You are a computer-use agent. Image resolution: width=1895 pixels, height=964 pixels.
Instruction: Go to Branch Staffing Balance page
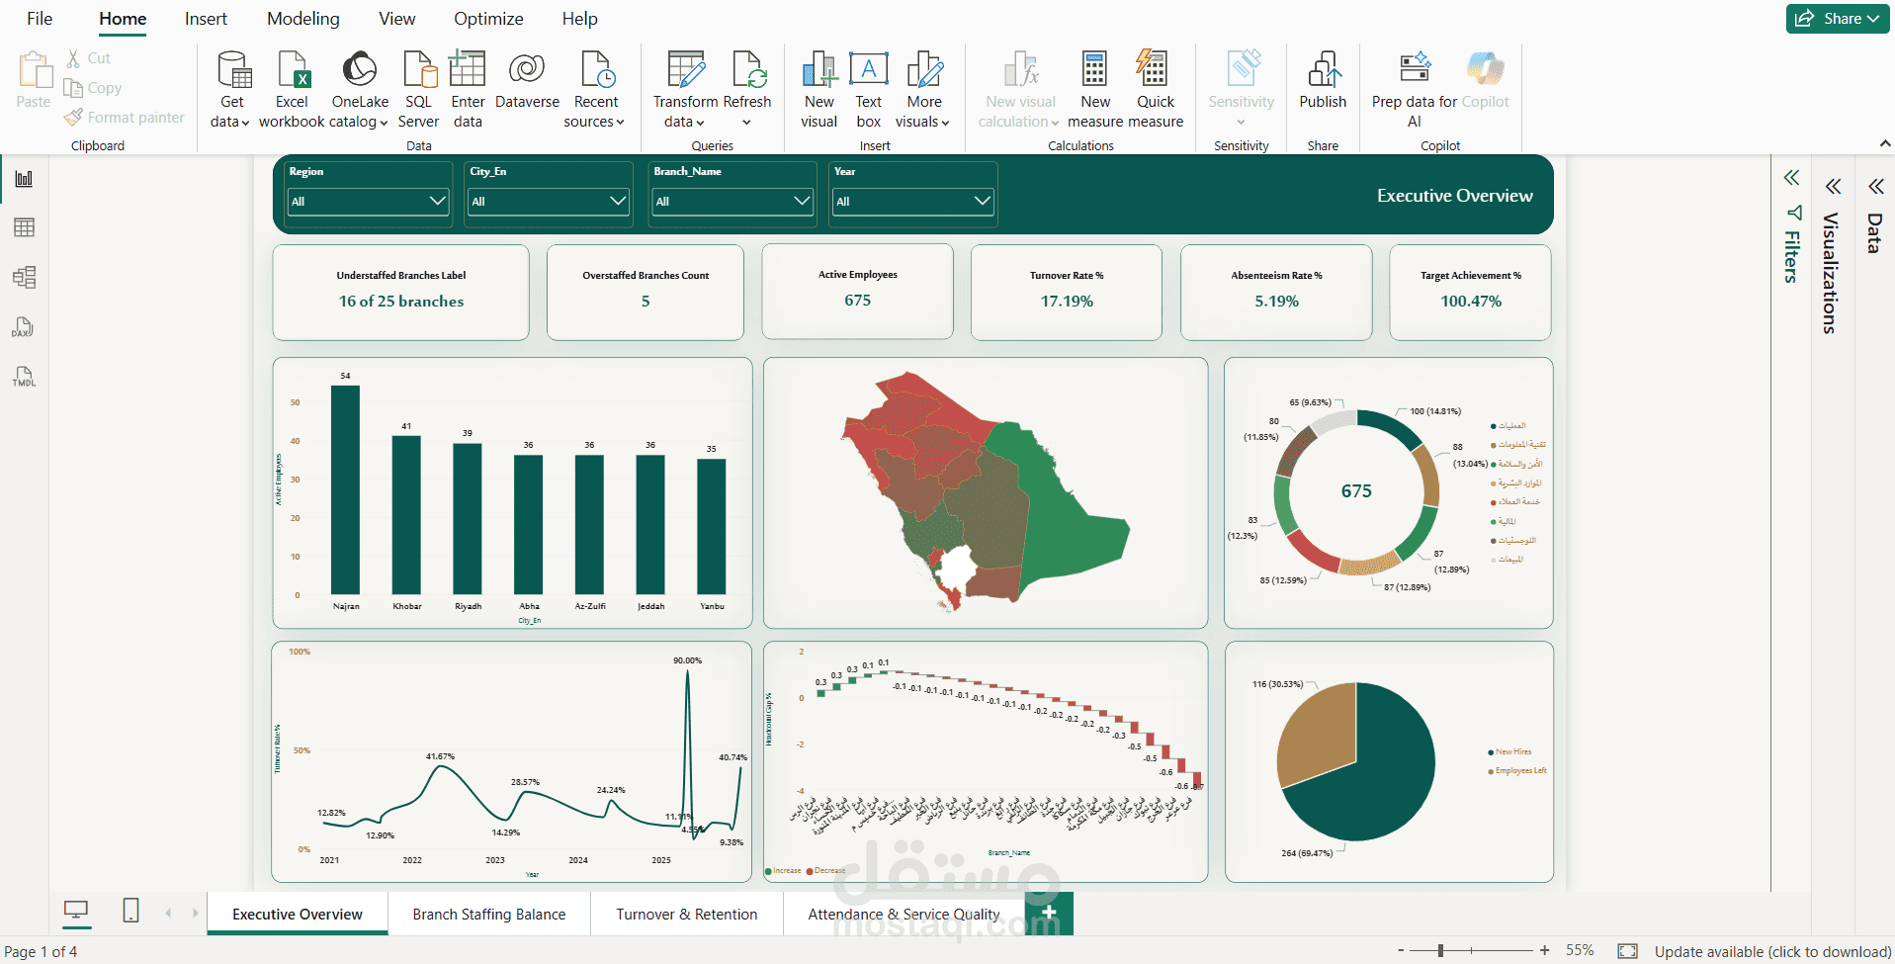tap(489, 914)
